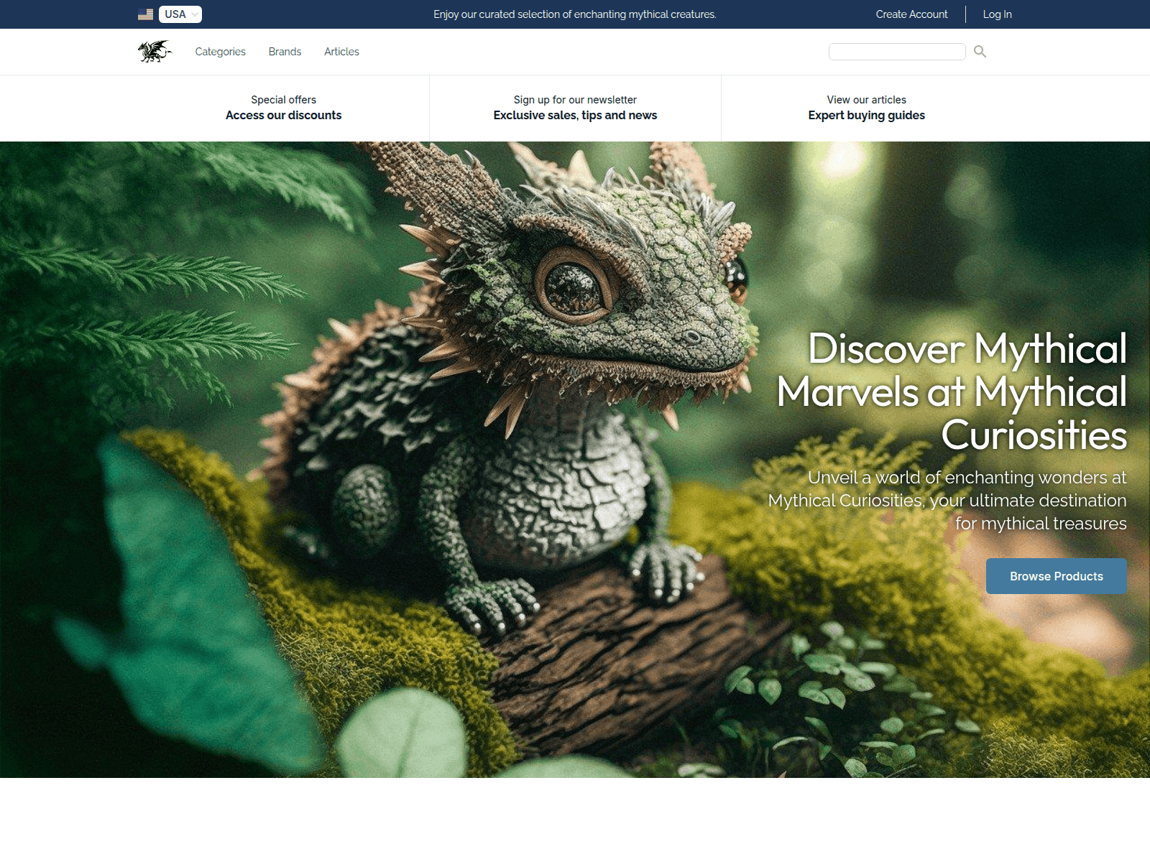This screenshot has width=1150, height=862.
Task: Open the Articles menu
Action: click(341, 51)
